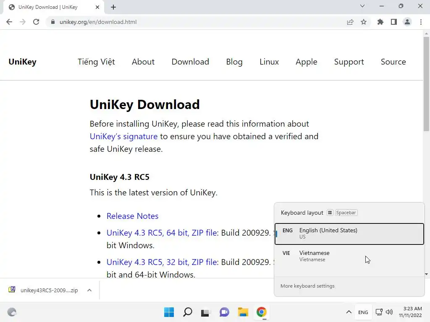
Task: Share this page using the share icon
Action: tap(350, 22)
